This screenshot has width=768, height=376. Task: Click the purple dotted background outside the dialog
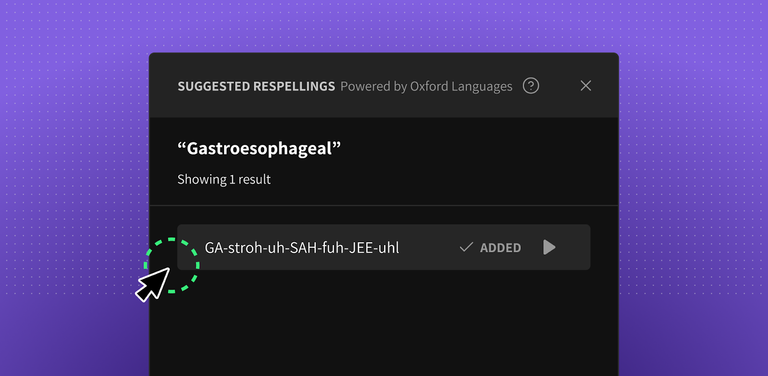click(x=72, y=144)
